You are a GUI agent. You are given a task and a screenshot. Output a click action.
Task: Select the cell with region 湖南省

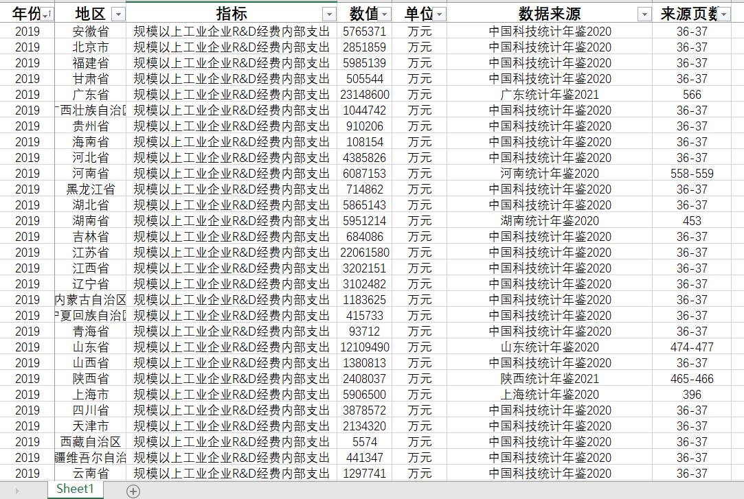[91, 221]
